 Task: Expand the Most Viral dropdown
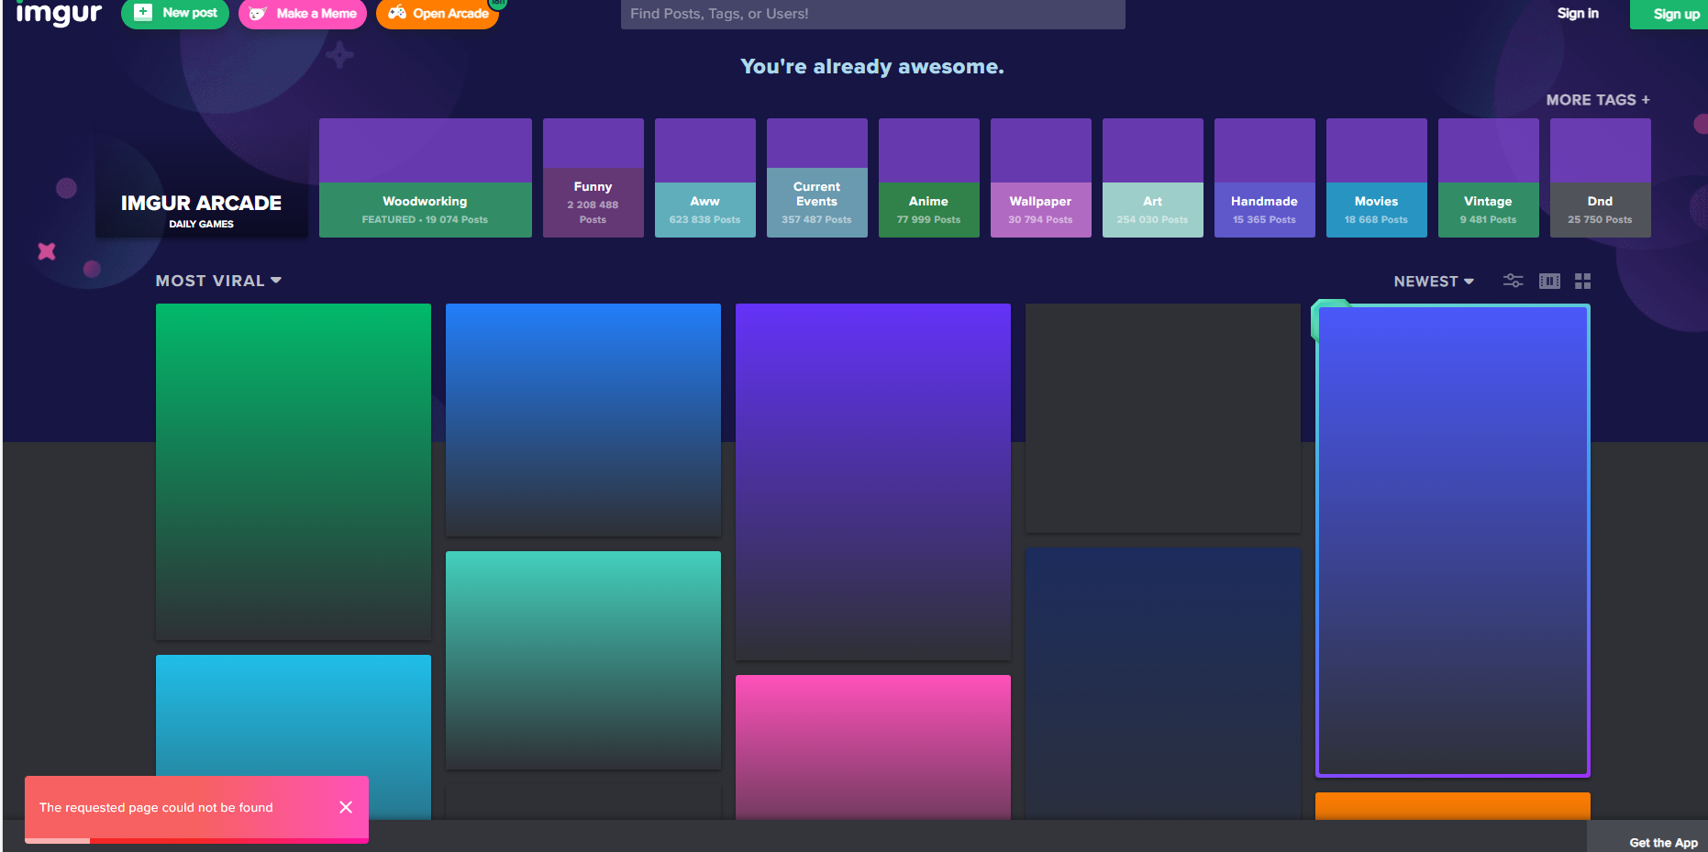[218, 281]
